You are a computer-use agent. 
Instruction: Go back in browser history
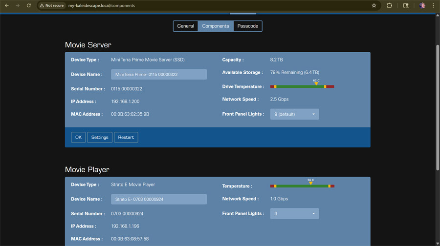[7, 5]
